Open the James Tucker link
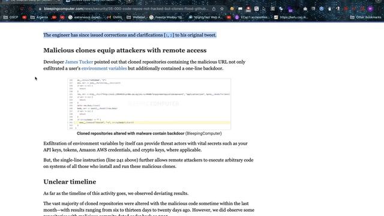The image size is (384, 216). click(79, 62)
